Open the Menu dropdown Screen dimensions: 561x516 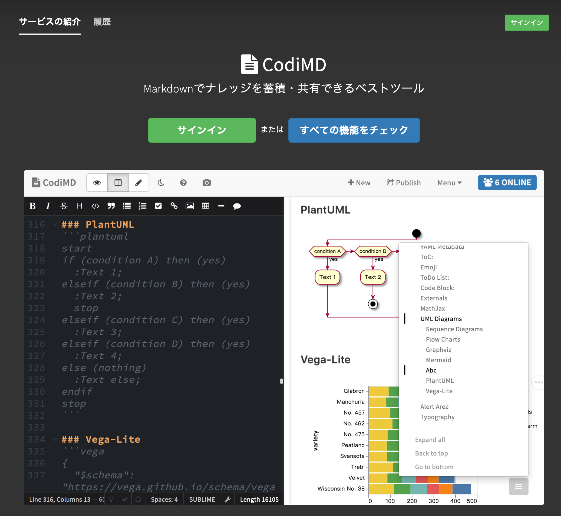449,182
